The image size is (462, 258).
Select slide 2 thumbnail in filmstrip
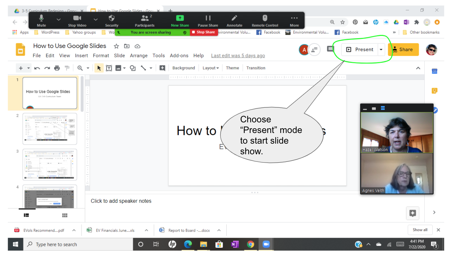click(50, 129)
